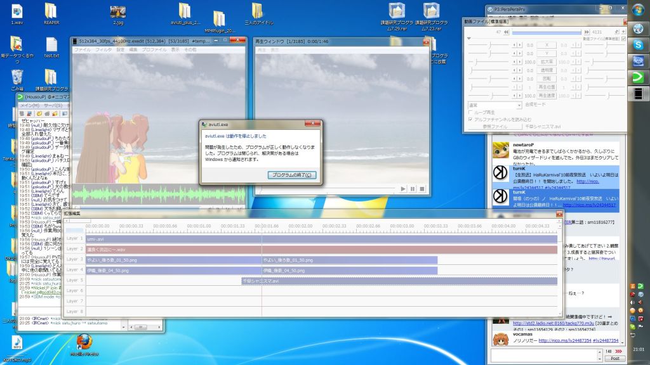
Task: Open the Recycle Bin icon on desktop
Action: (x=17, y=80)
